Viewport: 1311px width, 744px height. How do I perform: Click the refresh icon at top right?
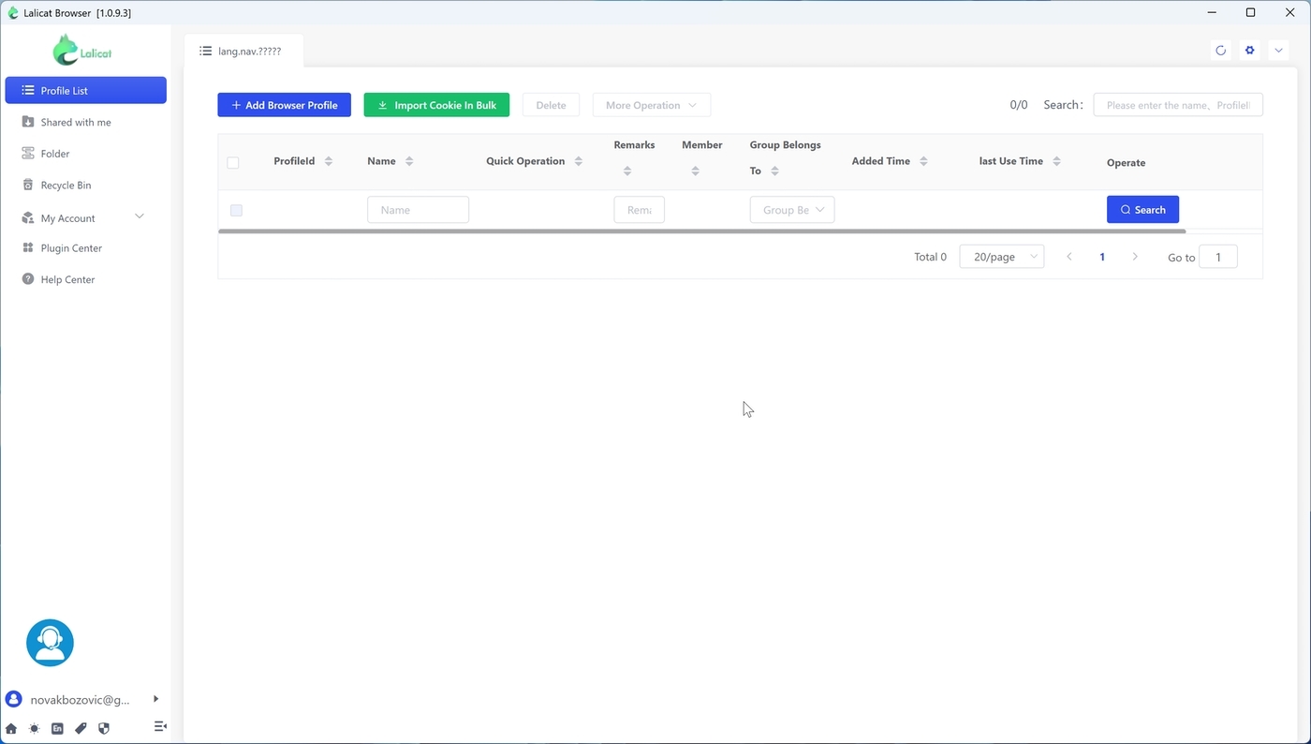[x=1220, y=51]
